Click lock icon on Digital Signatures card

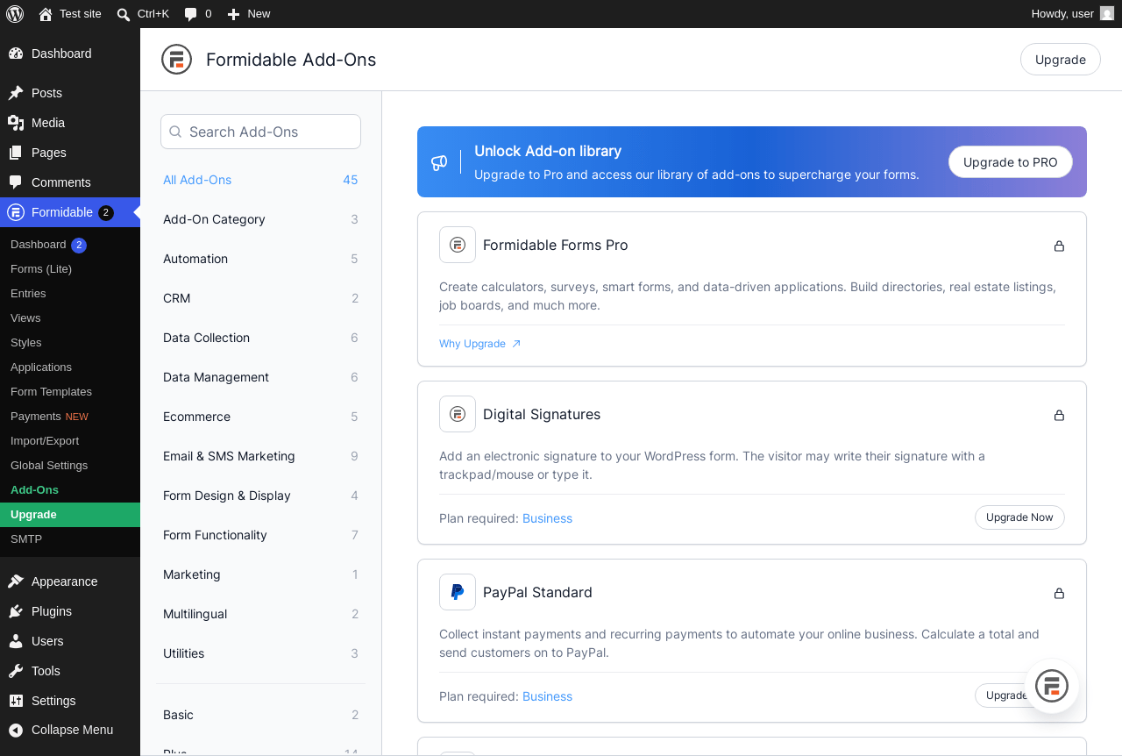[x=1059, y=415]
